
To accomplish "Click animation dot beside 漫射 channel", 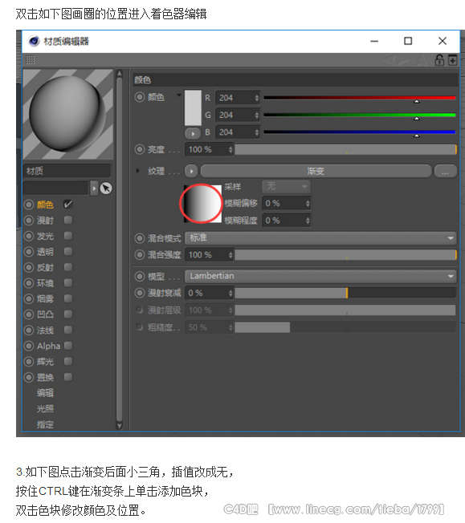I will (29, 220).
